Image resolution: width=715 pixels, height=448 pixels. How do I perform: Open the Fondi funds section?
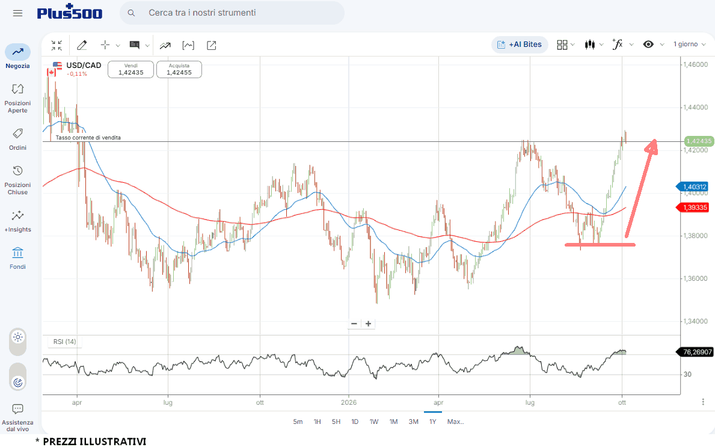pos(18,258)
